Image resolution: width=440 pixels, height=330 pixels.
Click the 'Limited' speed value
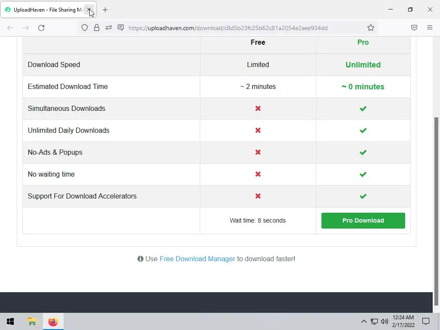coord(258,64)
